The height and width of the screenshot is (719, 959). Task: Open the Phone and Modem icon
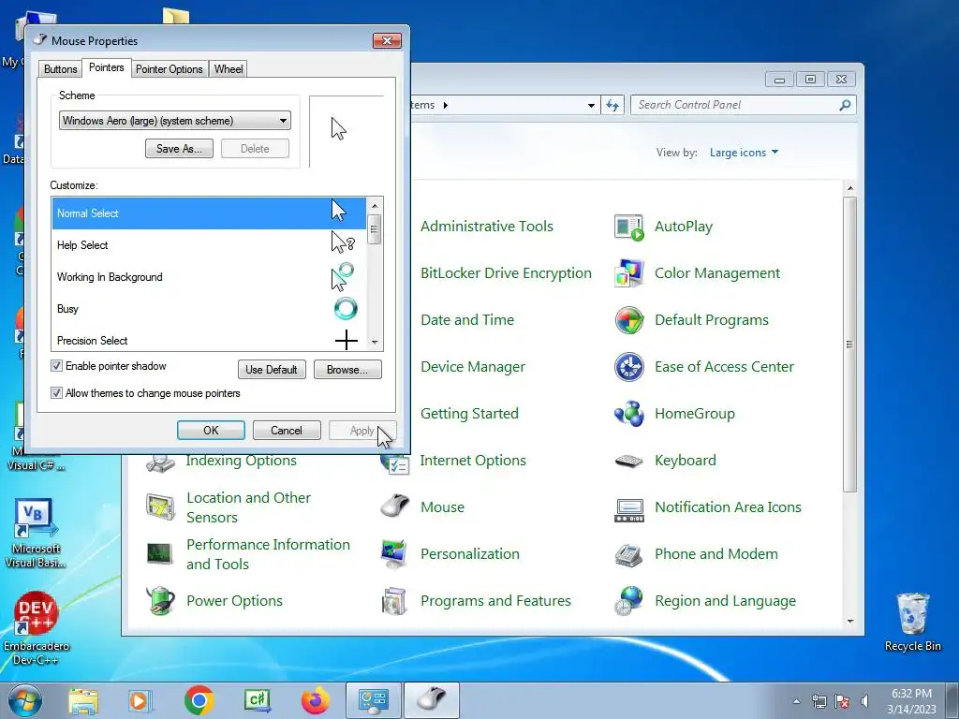tap(628, 554)
